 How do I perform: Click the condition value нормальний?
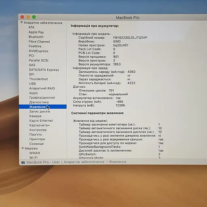118,94
